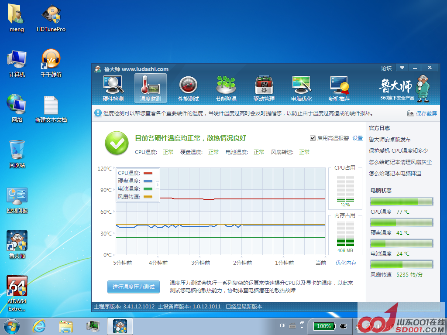Viewport: 447px width, 335px height.
Task: Open 怎么给笔记本清理风扇灰尘 link
Action: pos(400,162)
